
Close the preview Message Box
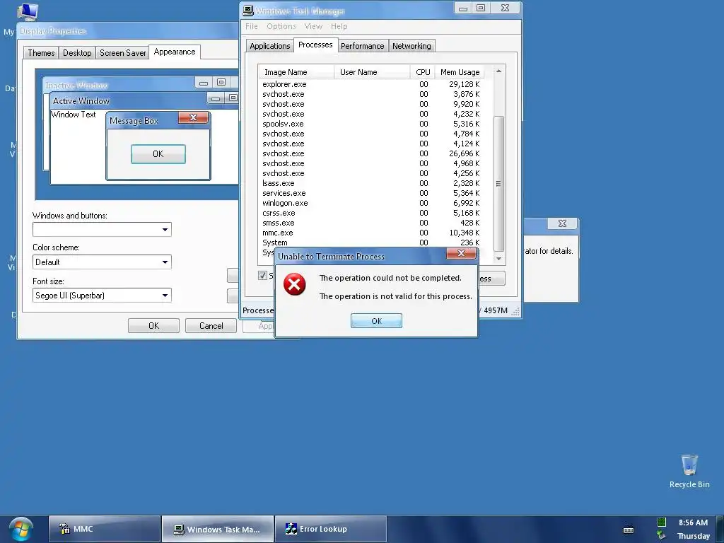coord(194,117)
